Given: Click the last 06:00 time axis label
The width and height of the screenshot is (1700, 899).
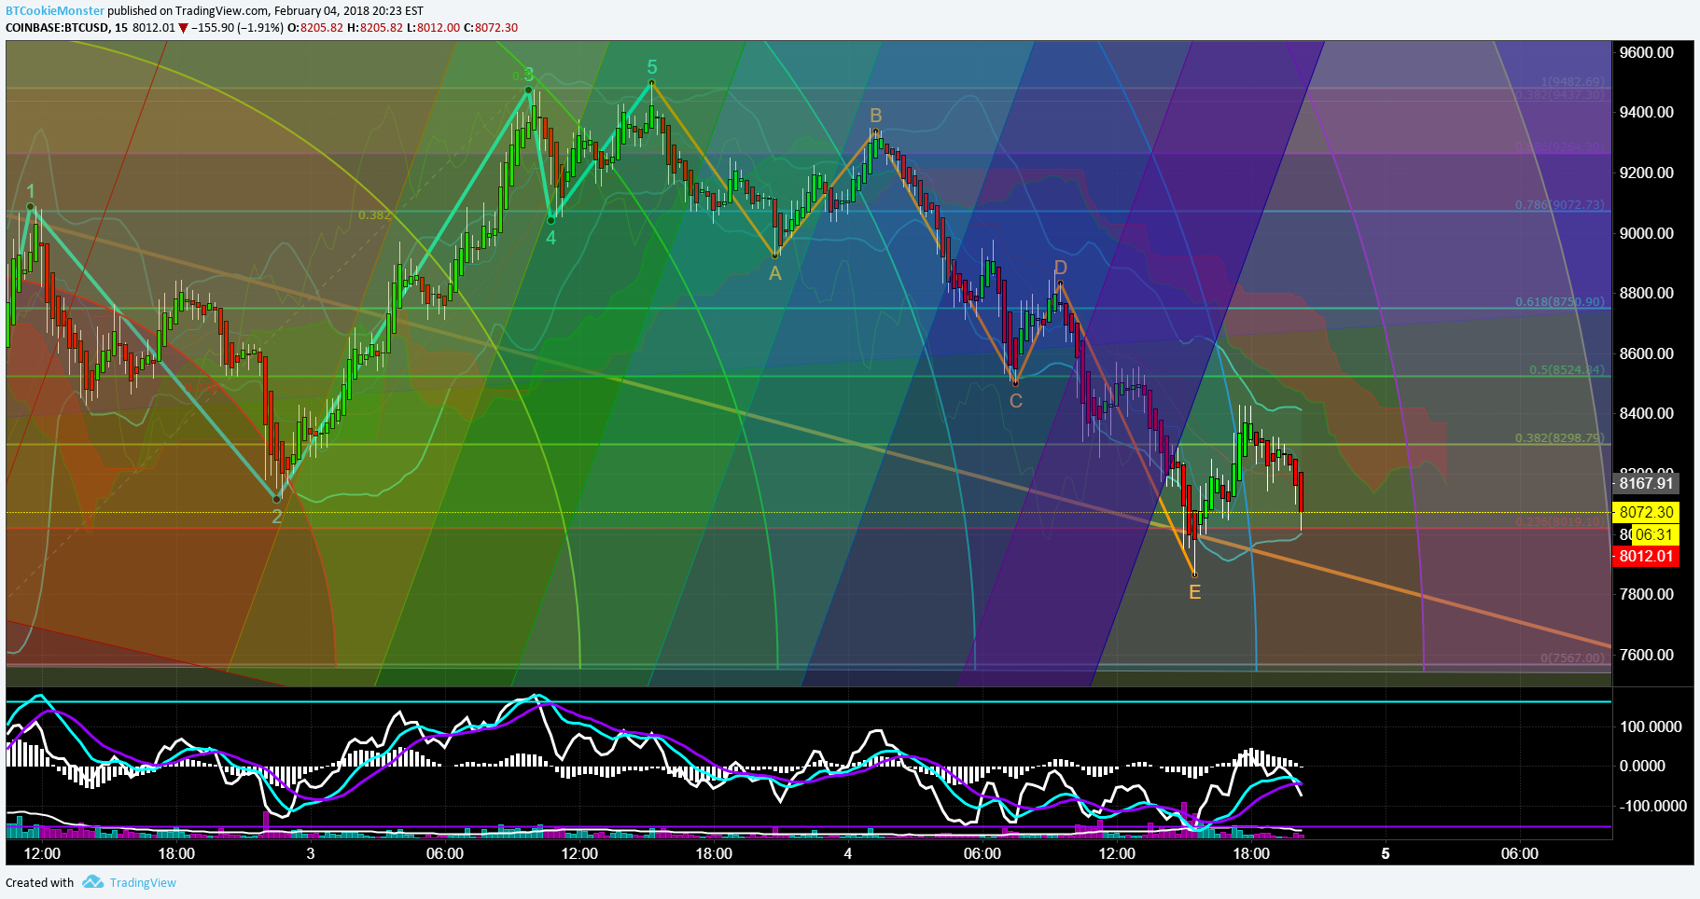Looking at the screenshot, I should point(1520,853).
